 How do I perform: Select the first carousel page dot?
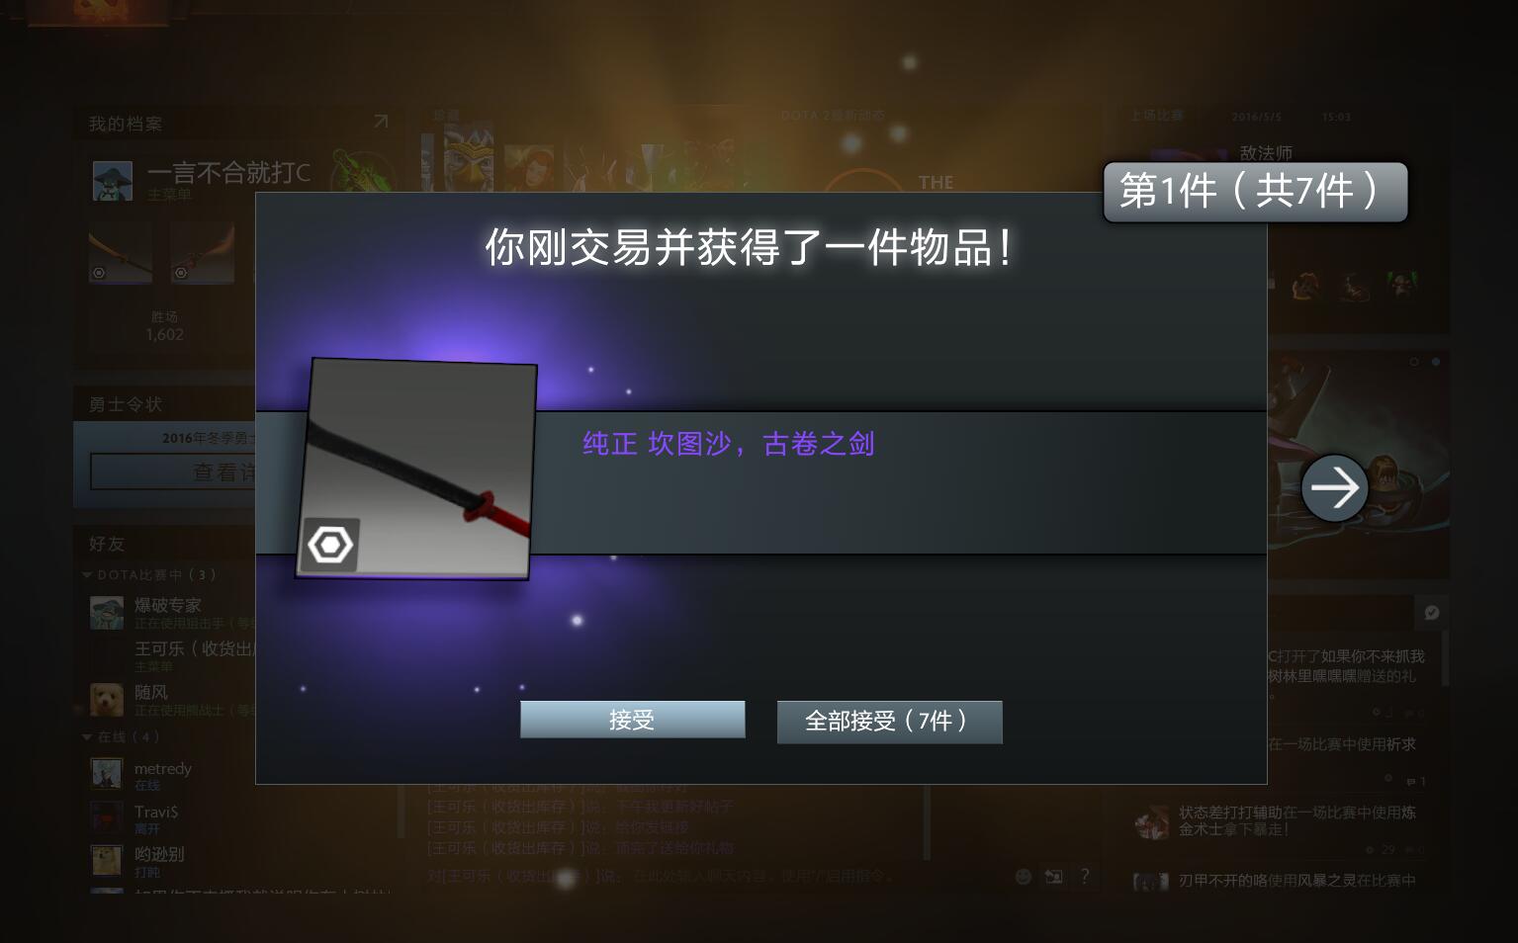pyautogui.click(x=1414, y=362)
